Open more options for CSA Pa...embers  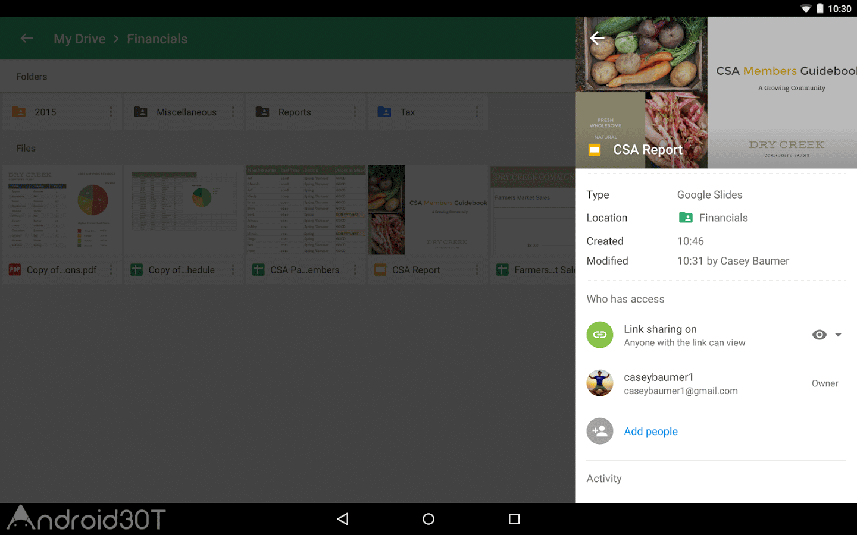[x=355, y=270]
